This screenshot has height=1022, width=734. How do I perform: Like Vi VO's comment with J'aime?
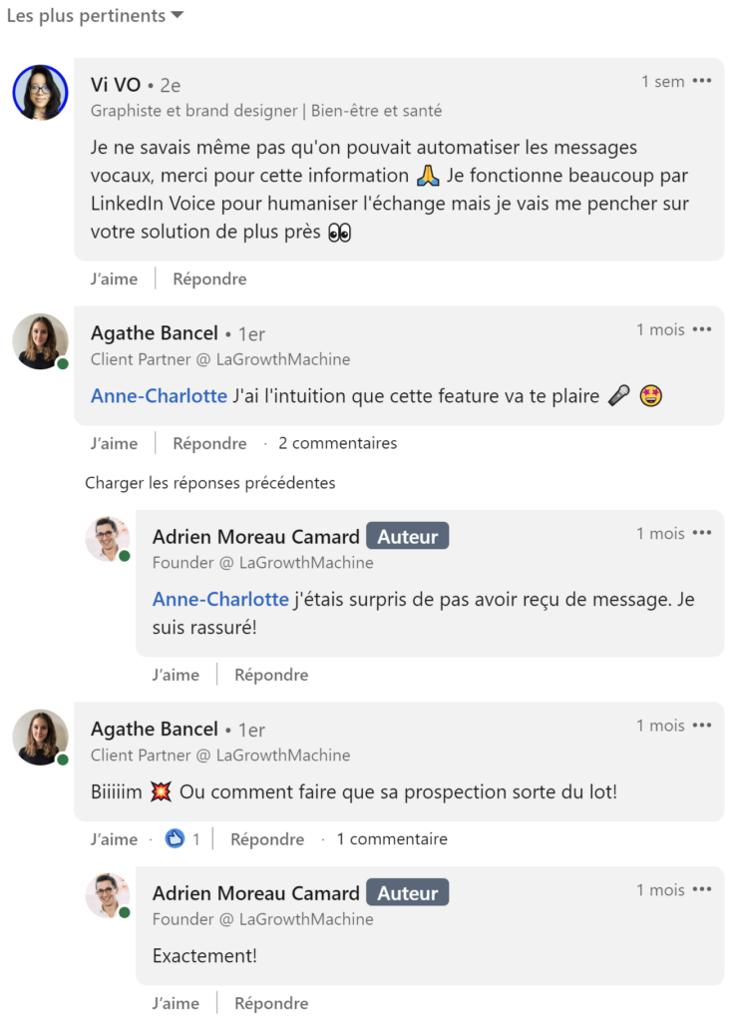(x=114, y=279)
